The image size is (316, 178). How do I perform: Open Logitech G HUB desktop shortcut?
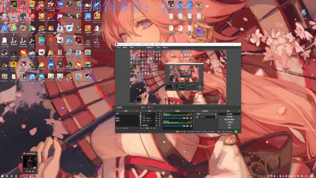point(32,41)
